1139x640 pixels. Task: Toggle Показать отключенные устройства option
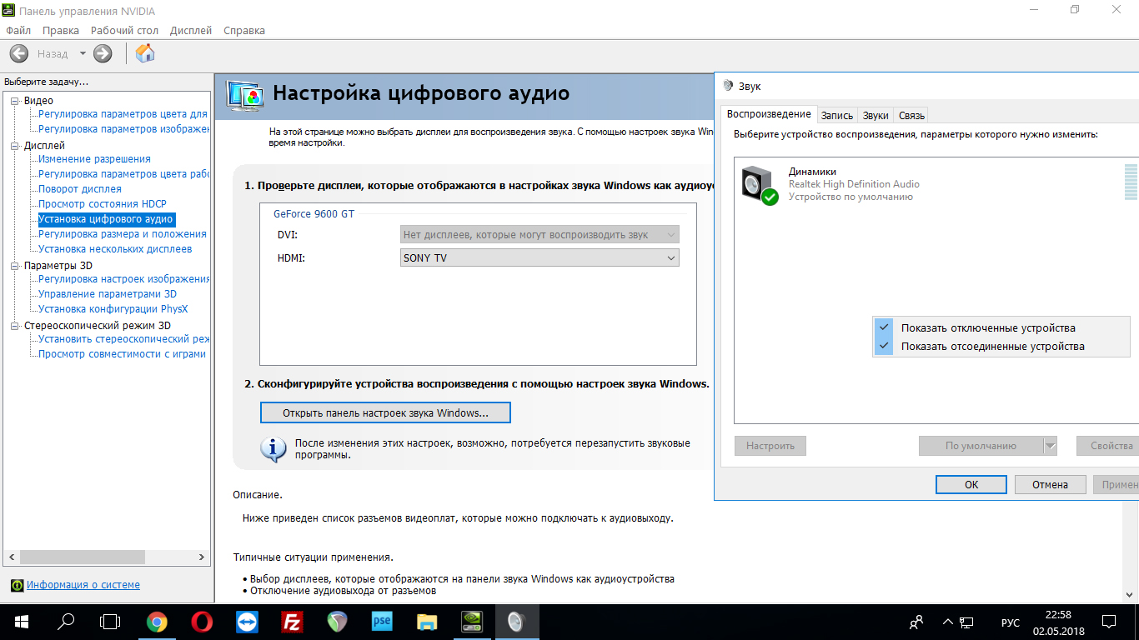(x=1001, y=327)
